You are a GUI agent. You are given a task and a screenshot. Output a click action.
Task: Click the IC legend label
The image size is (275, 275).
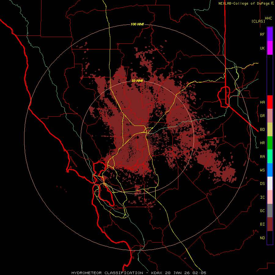tap(262, 197)
